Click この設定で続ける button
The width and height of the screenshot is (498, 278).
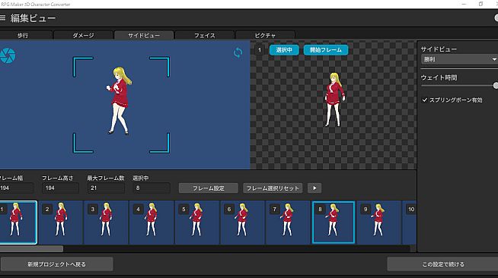point(442,264)
